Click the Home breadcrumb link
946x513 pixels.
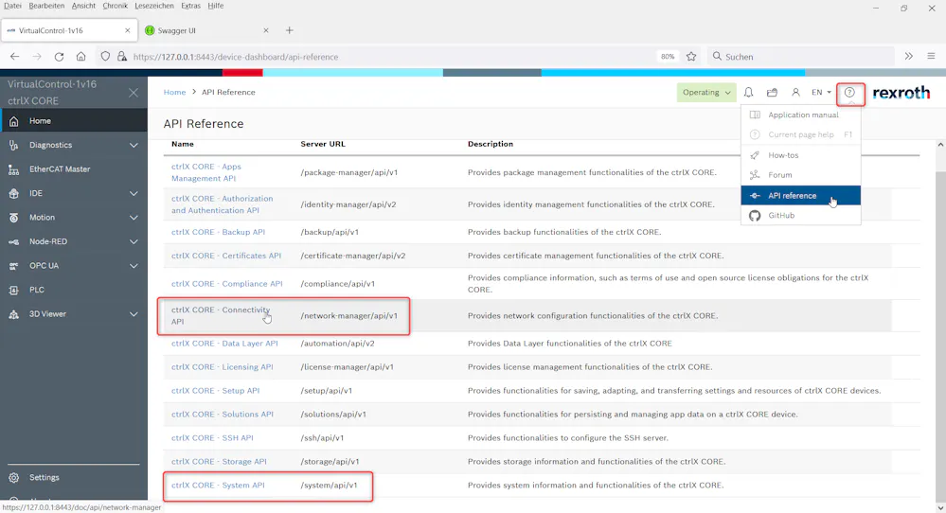coord(174,93)
